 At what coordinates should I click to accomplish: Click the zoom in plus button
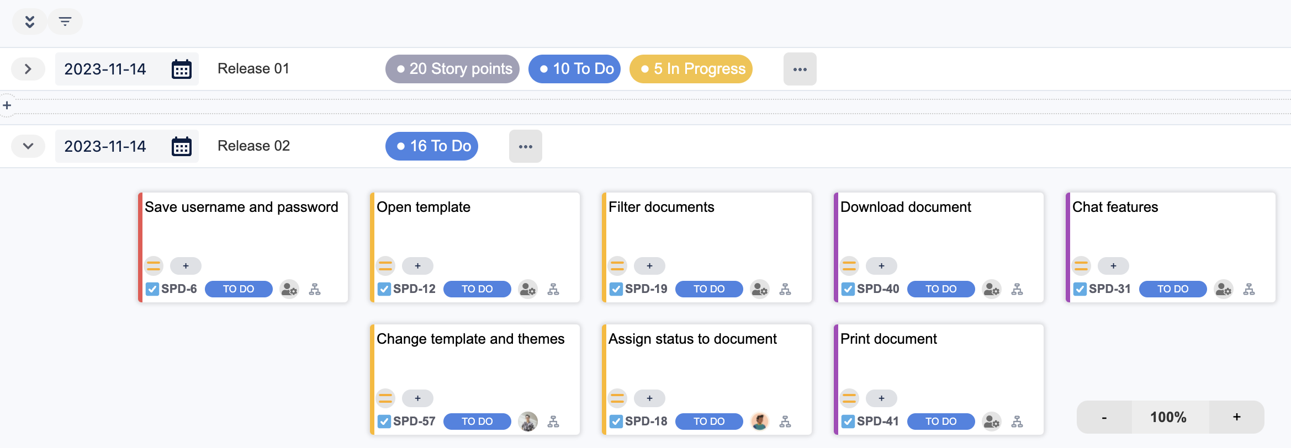pyautogui.click(x=1236, y=417)
